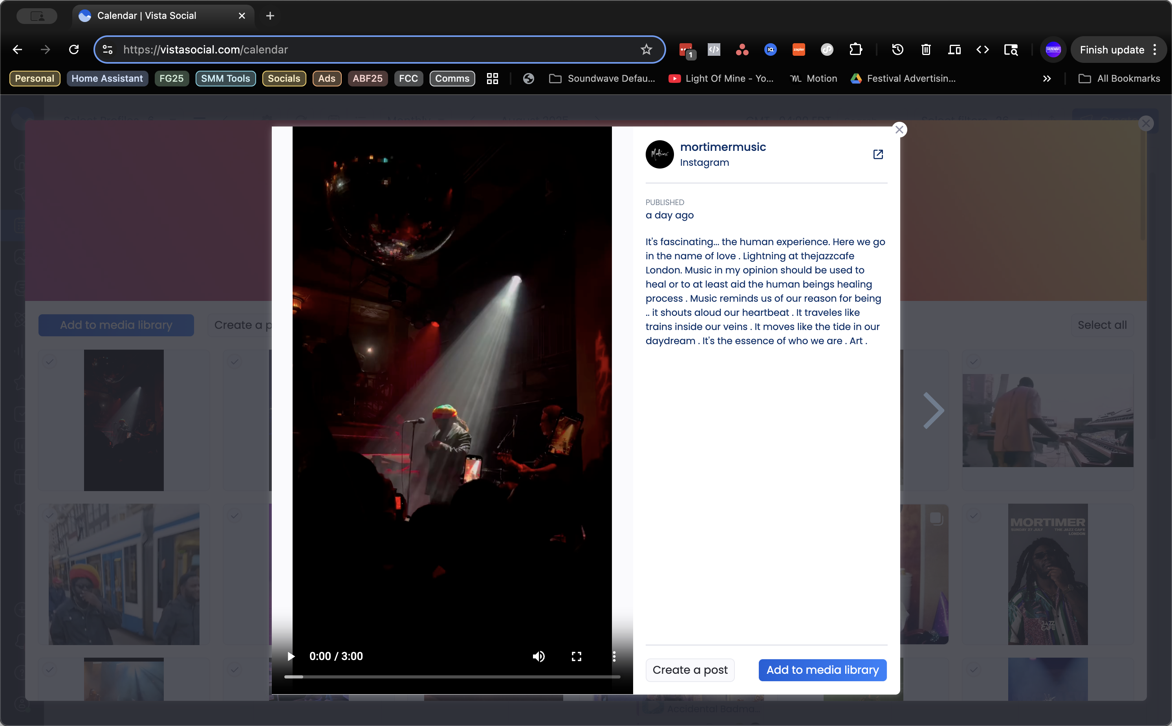Screen dimensions: 1172x726
Task: Bookmark the page with the star icon
Action: [x=646, y=49]
